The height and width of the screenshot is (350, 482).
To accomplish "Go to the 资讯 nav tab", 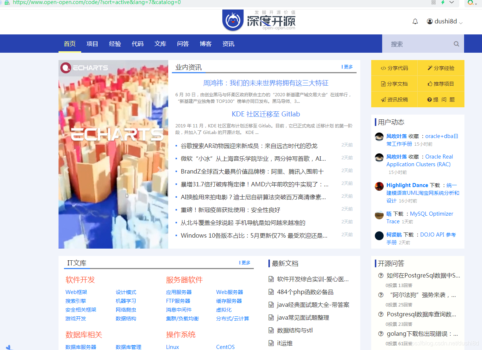I will [229, 44].
